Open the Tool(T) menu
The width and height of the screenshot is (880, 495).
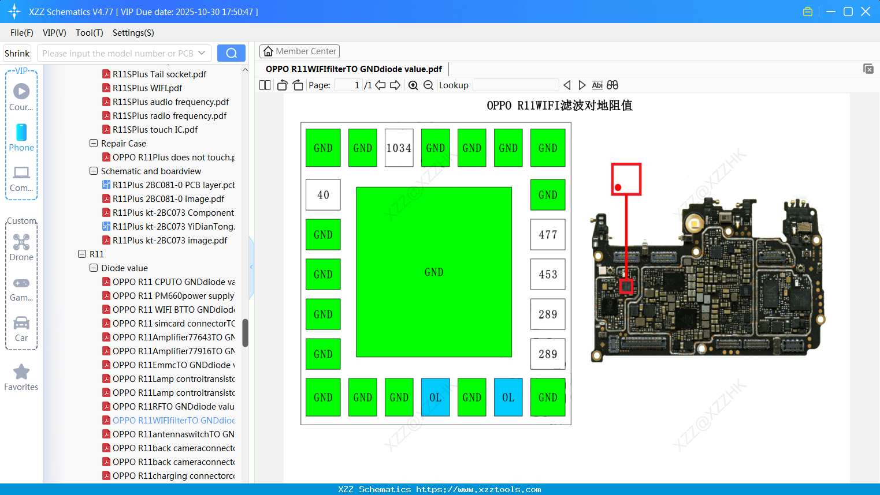90,33
